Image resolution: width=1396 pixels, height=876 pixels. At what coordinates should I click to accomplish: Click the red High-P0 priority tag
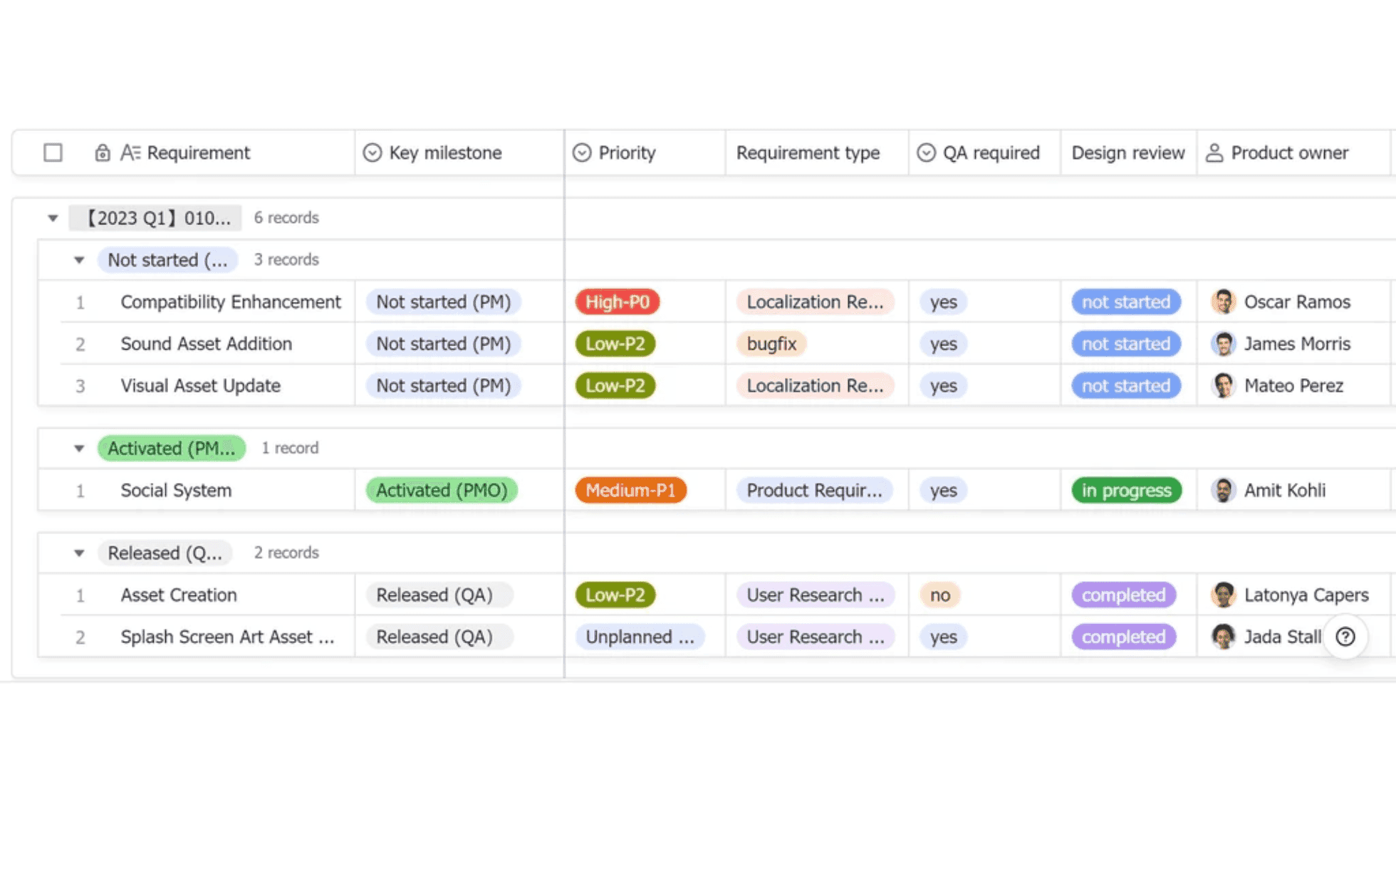pyautogui.click(x=617, y=302)
